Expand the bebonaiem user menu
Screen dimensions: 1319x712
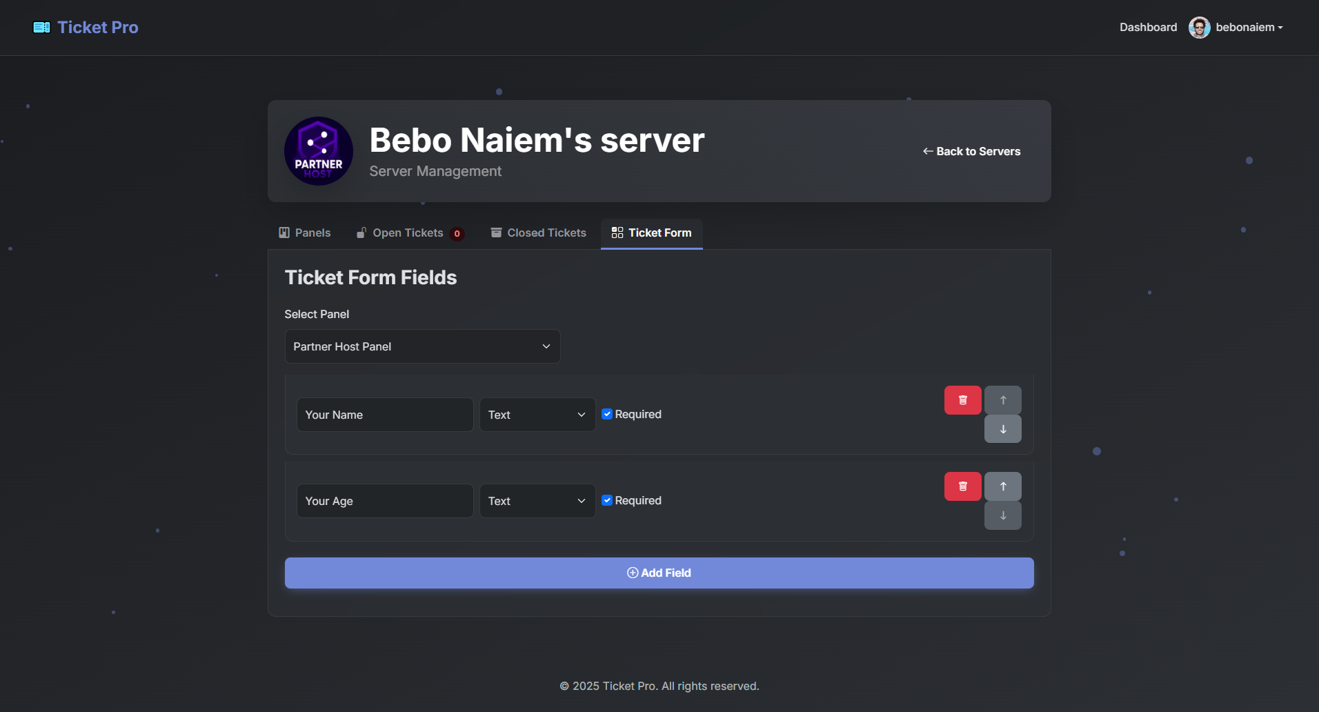pos(1249,28)
